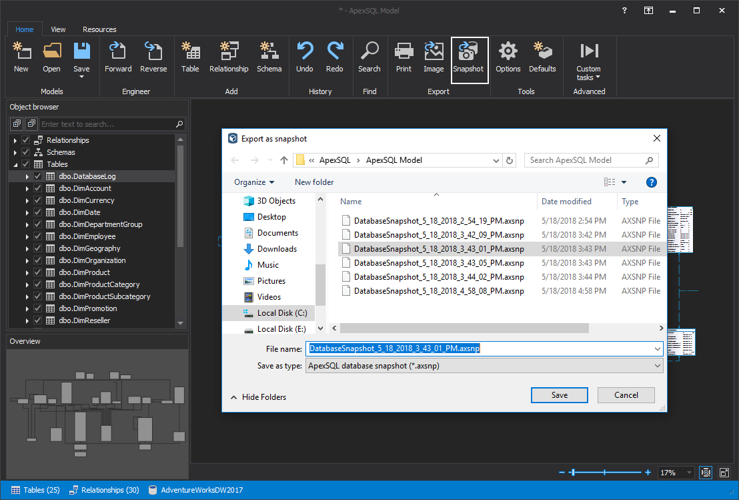The image size is (739, 500).
Task: Select Desktop in the folder pane
Action: pyautogui.click(x=271, y=217)
